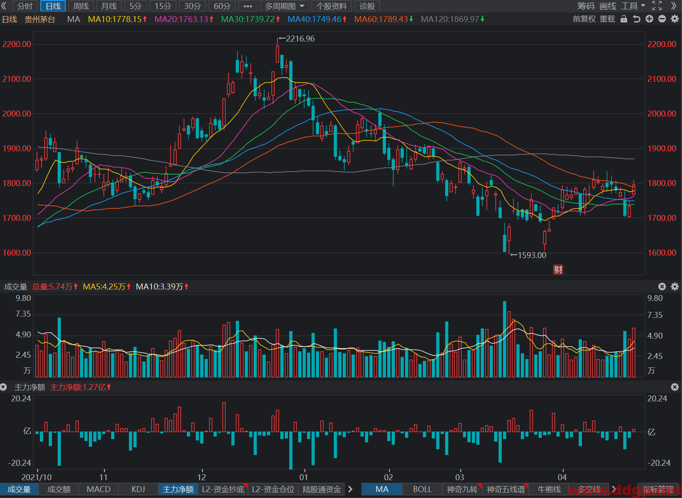Close the 主力净额 indicator panel
This screenshot has height=498, width=682.
(675, 387)
